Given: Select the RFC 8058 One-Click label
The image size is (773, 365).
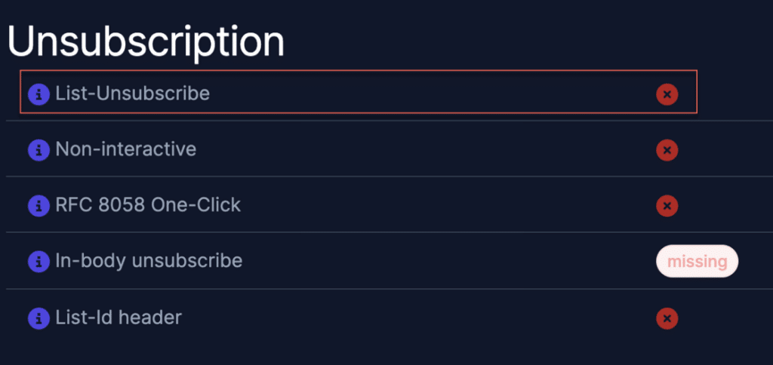Looking at the screenshot, I should click(148, 204).
